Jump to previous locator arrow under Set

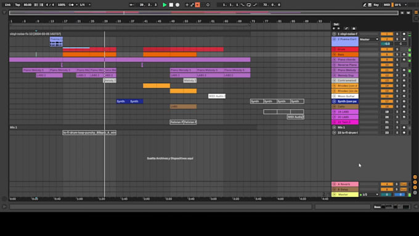334,28
